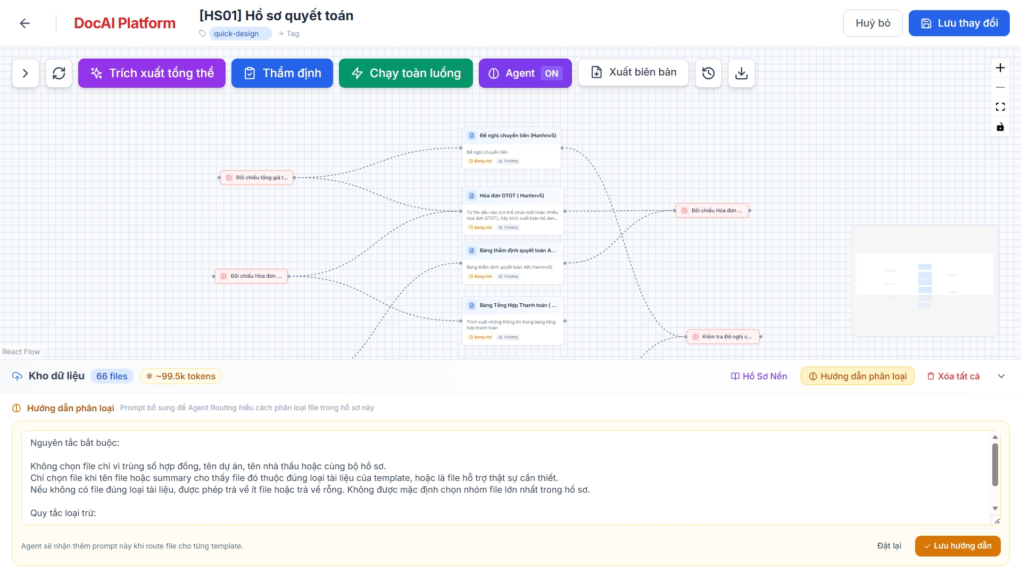Zoom out with the minus icon
Viewport: 1021px width, 573px height.
pyautogui.click(x=1000, y=87)
